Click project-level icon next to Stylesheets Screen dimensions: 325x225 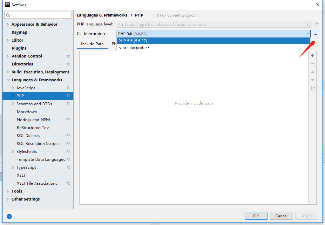tap(69, 152)
